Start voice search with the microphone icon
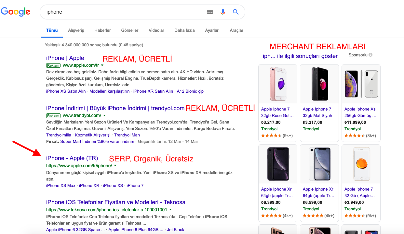The height and width of the screenshot is (234, 404). pyautogui.click(x=223, y=12)
